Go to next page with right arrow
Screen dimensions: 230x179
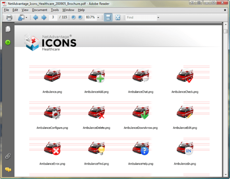[44, 17]
